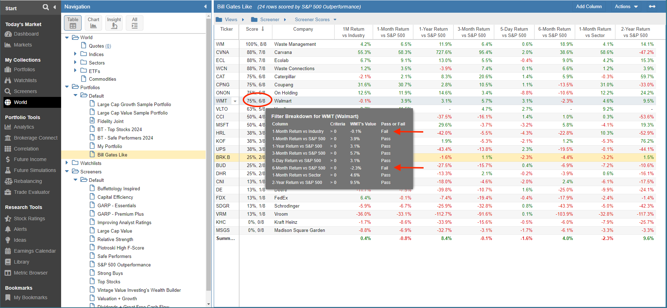Screen dimensions: 667x308
Task: Open Views breadcrumb folder
Action: pyautogui.click(x=227, y=20)
